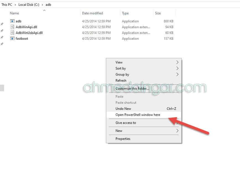Screen dimensions: 240x181
Task: Click the 157 KB size value
Action: [168, 39]
